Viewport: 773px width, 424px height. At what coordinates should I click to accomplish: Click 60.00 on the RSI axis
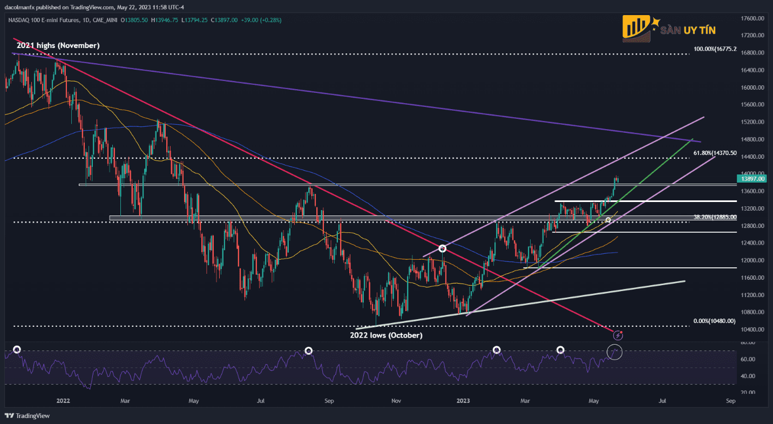(x=748, y=359)
